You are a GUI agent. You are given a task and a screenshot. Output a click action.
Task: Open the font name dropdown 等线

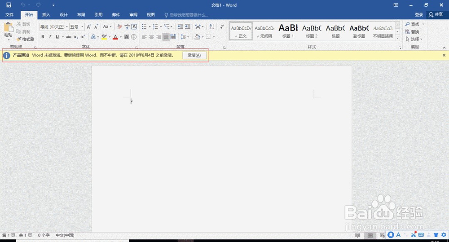click(67, 26)
